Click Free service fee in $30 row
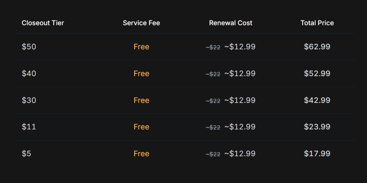 click(141, 100)
